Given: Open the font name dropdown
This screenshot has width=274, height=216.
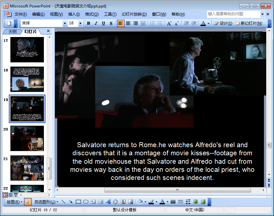Looking at the screenshot, I should tap(65, 23).
